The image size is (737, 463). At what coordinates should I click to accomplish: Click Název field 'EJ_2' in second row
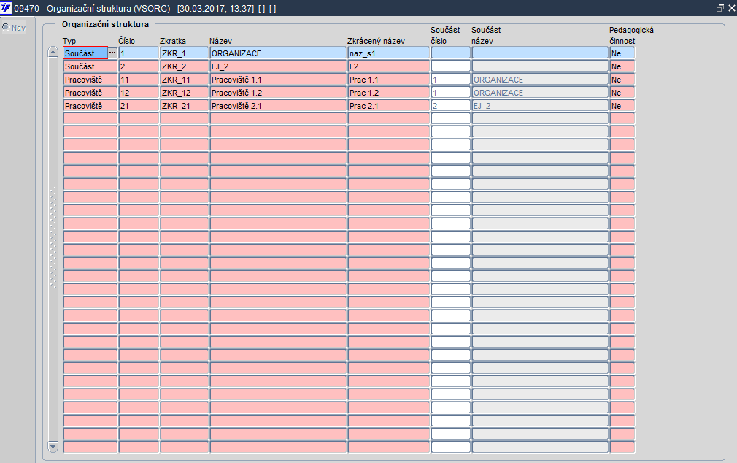[x=278, y=66]
